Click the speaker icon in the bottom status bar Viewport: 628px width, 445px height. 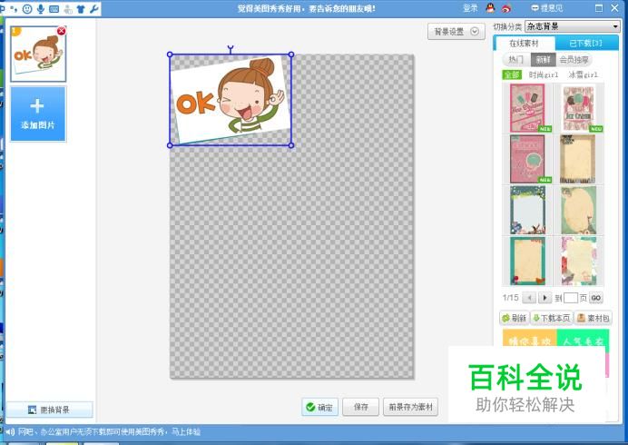pyautogui.click(x=10, y=431)
